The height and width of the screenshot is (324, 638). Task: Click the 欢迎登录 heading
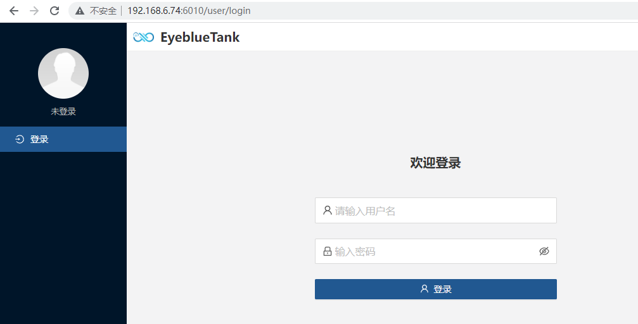pyautogui.click(x=435, y=163)
